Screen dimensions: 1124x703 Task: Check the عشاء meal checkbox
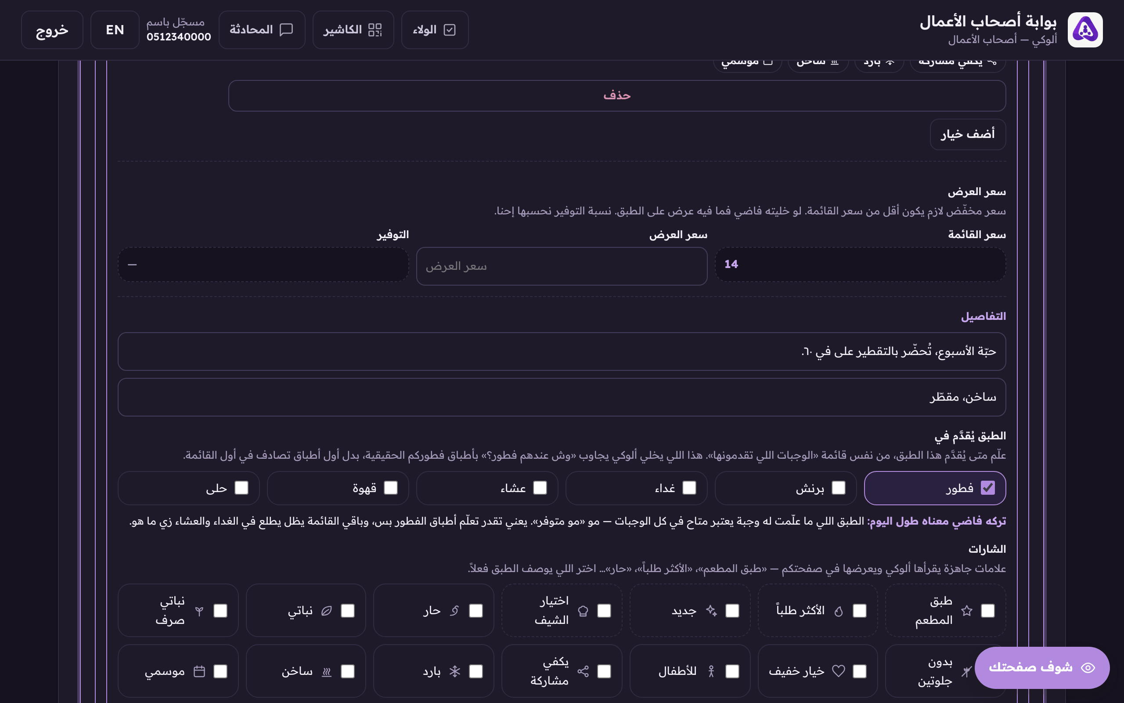[x=540, y=488]
